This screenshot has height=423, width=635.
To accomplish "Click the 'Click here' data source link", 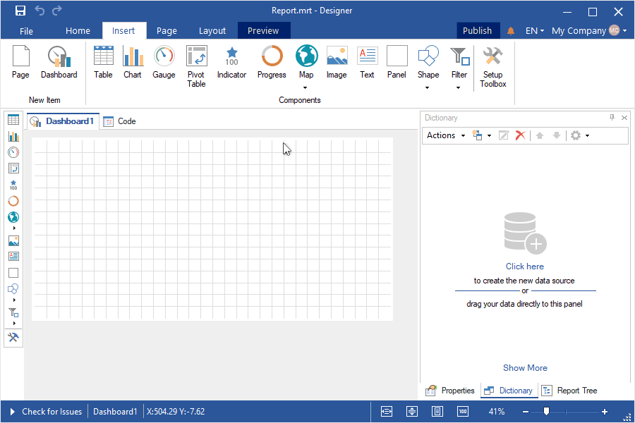I will pyautogui.click(x=524, y=266).
